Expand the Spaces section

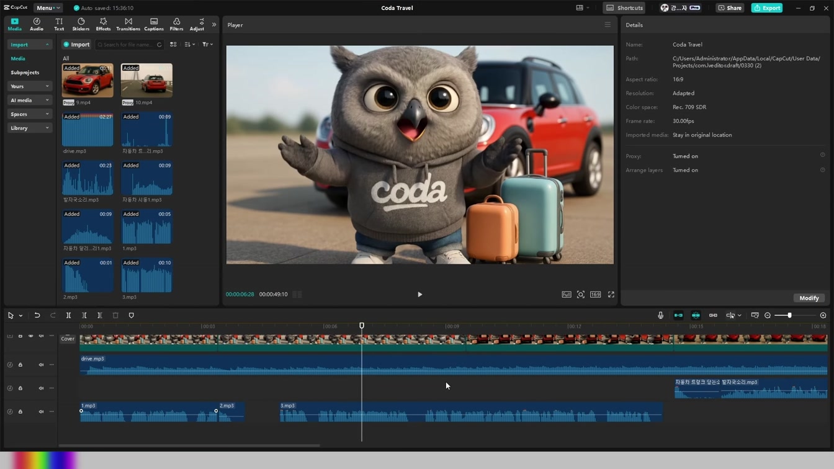point(29,114)
